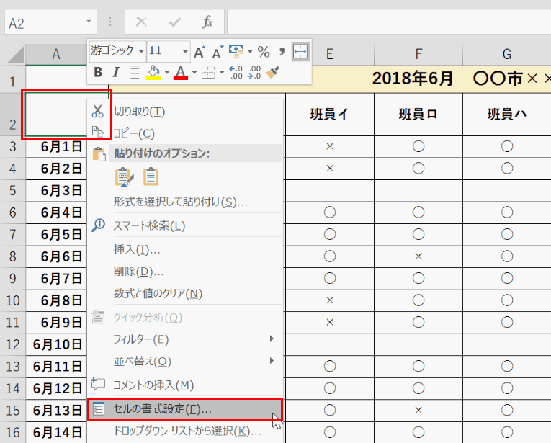This screenshot has height=443, width=551.
Task: Apply the red font color A
Action: pos(181,72)
